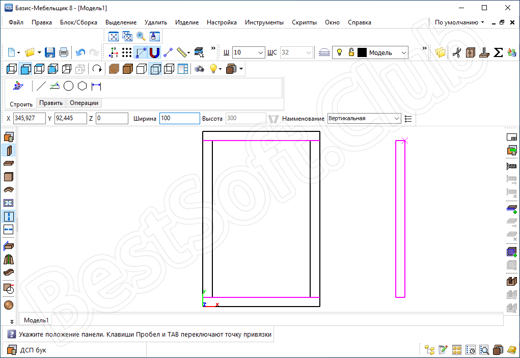Click the camera icon in view toolbar

(x=199, y=69)
